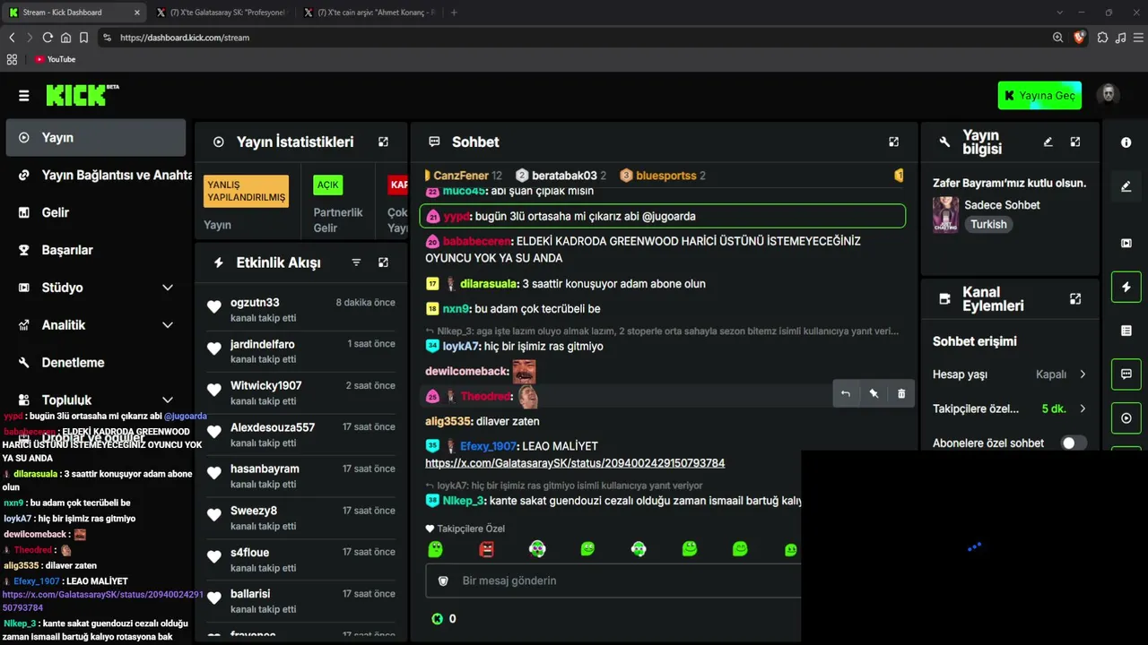Click the Sweezy8 follower entry
This screenshot has width=1148, height=645.
pyautogui.click(x=300, y=518)
